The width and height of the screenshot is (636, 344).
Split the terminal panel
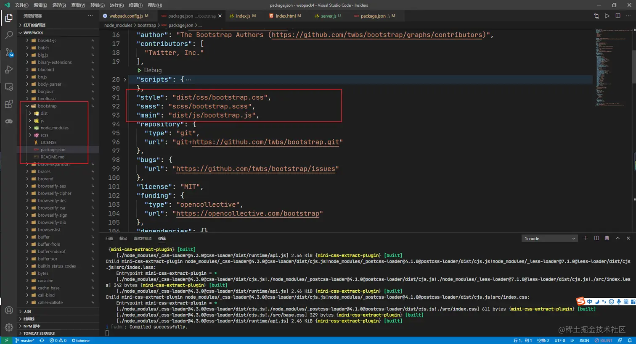596,238
